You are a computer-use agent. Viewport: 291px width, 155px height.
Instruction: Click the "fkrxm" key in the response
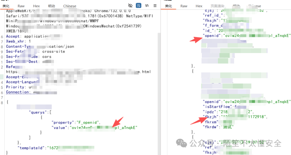[x=211, y=122]
